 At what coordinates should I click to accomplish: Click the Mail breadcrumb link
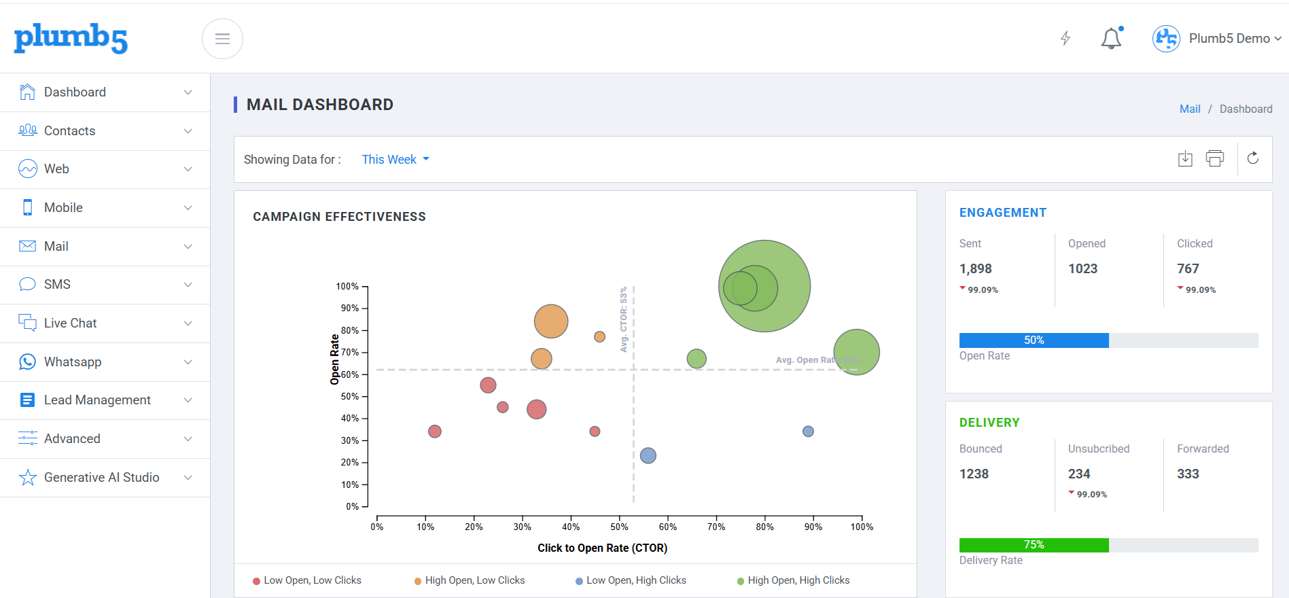tap(1190, 109)
